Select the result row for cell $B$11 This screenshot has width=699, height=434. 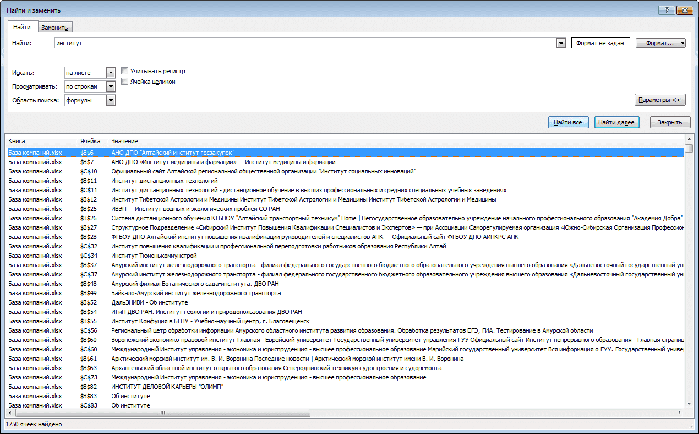345,181
